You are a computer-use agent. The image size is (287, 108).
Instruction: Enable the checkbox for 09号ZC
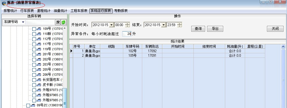[28, 106]
